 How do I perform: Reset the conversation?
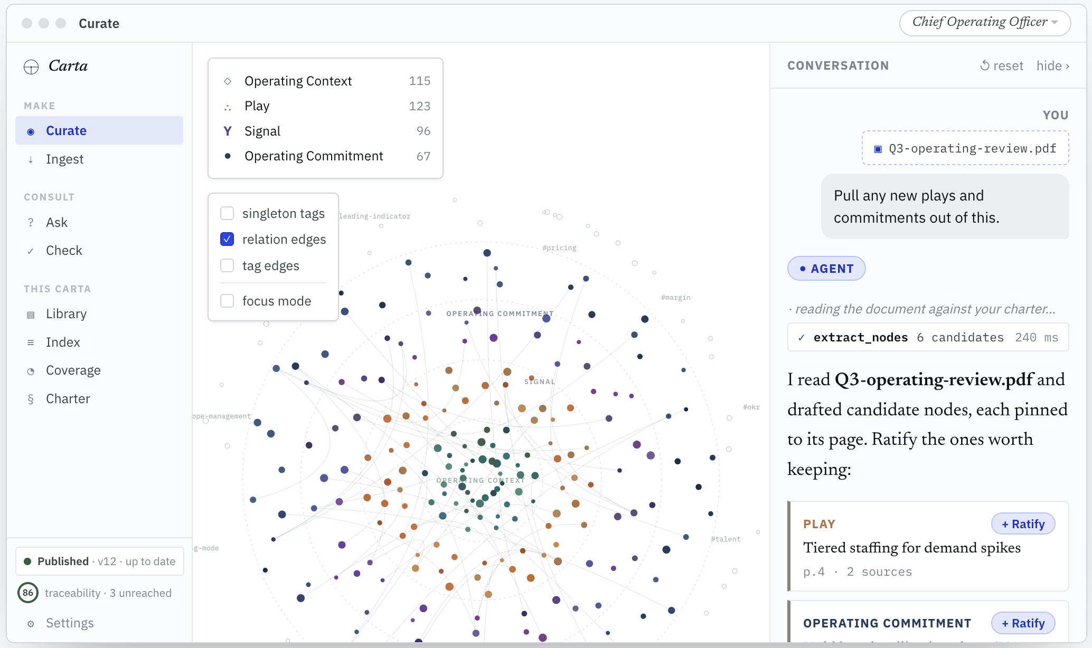(x=1002, y=65)
